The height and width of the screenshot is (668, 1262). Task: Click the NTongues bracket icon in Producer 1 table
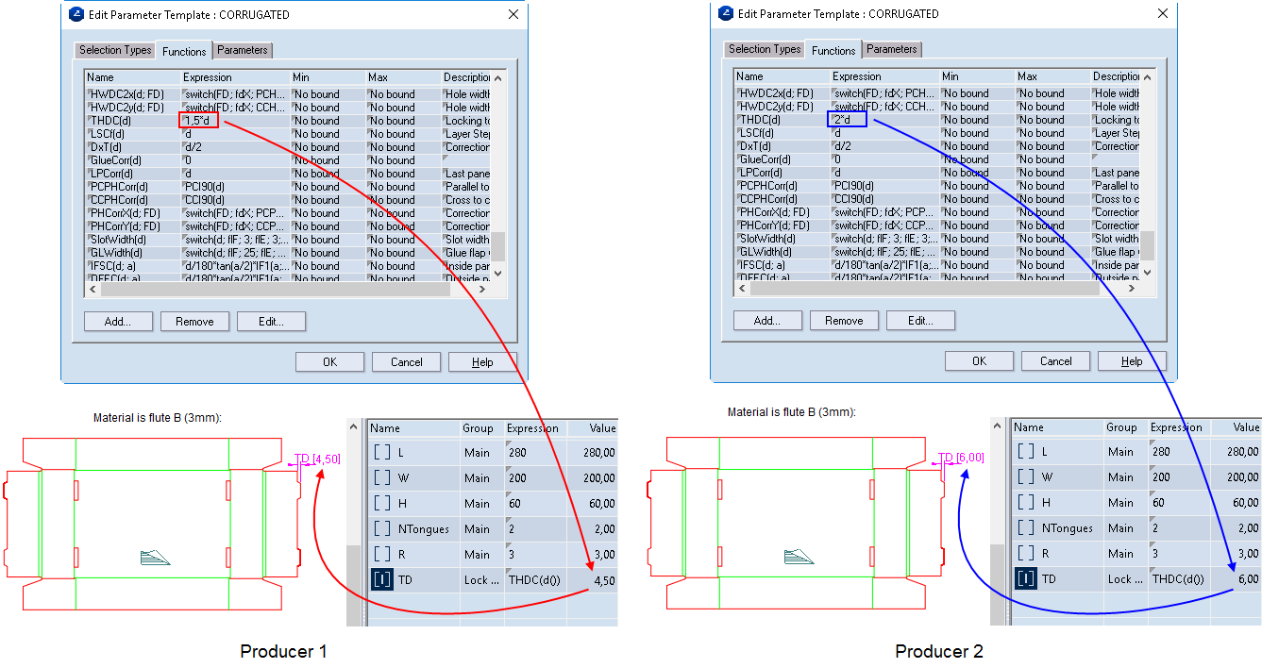click(381, 529)
